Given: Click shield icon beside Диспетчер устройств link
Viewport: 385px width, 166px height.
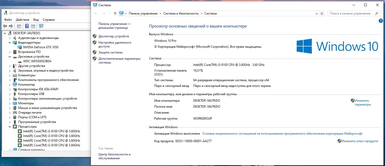Looking at the screenshot, I should coord(95,36).
